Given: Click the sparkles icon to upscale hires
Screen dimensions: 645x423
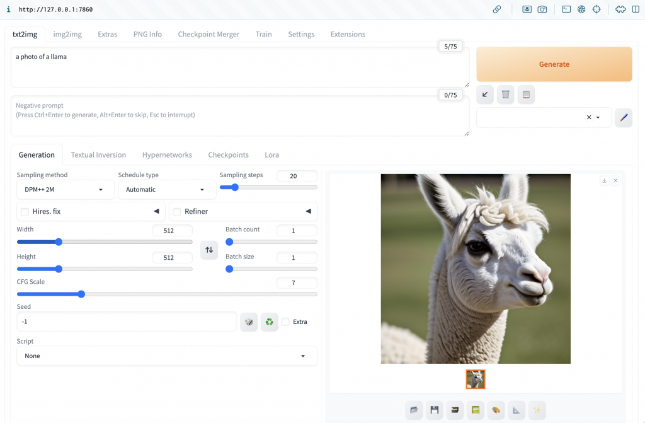Looking at the screenshot, I should pos(537,410).
